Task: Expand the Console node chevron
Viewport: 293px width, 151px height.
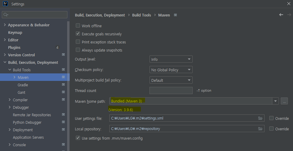Action: (10, 144)
